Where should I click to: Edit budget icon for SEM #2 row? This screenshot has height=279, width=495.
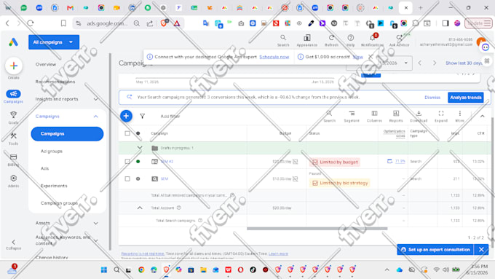click(295, 162)
